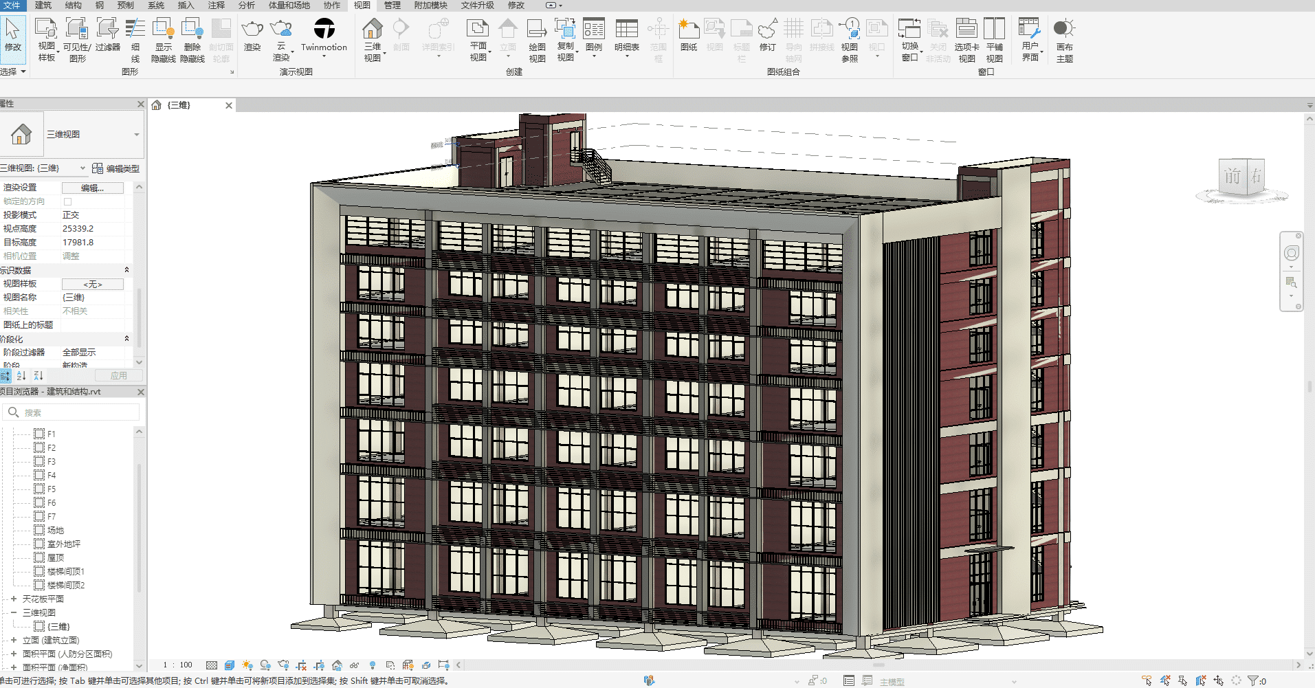Click the 编辑类型 button
Viewport: 1315px width, 688px height.
click(x=115, y=168)
